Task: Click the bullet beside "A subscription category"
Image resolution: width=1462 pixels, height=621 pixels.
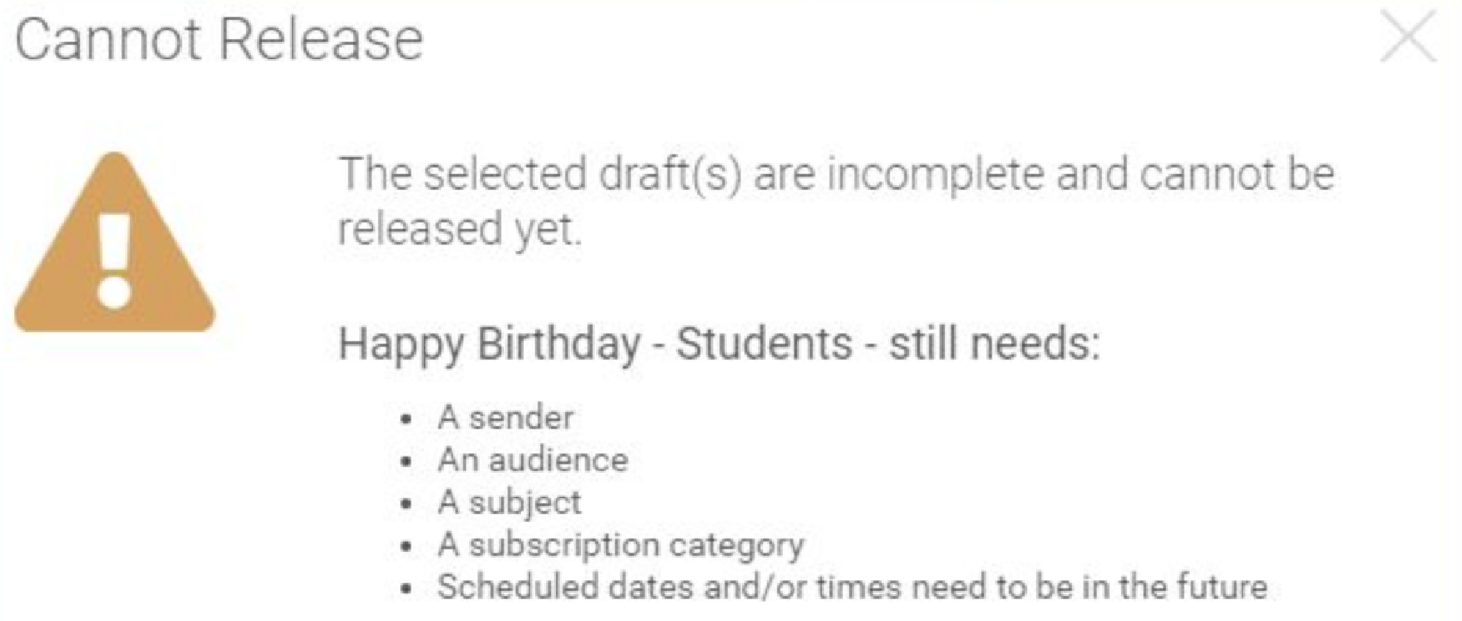Action: (407, 546)
